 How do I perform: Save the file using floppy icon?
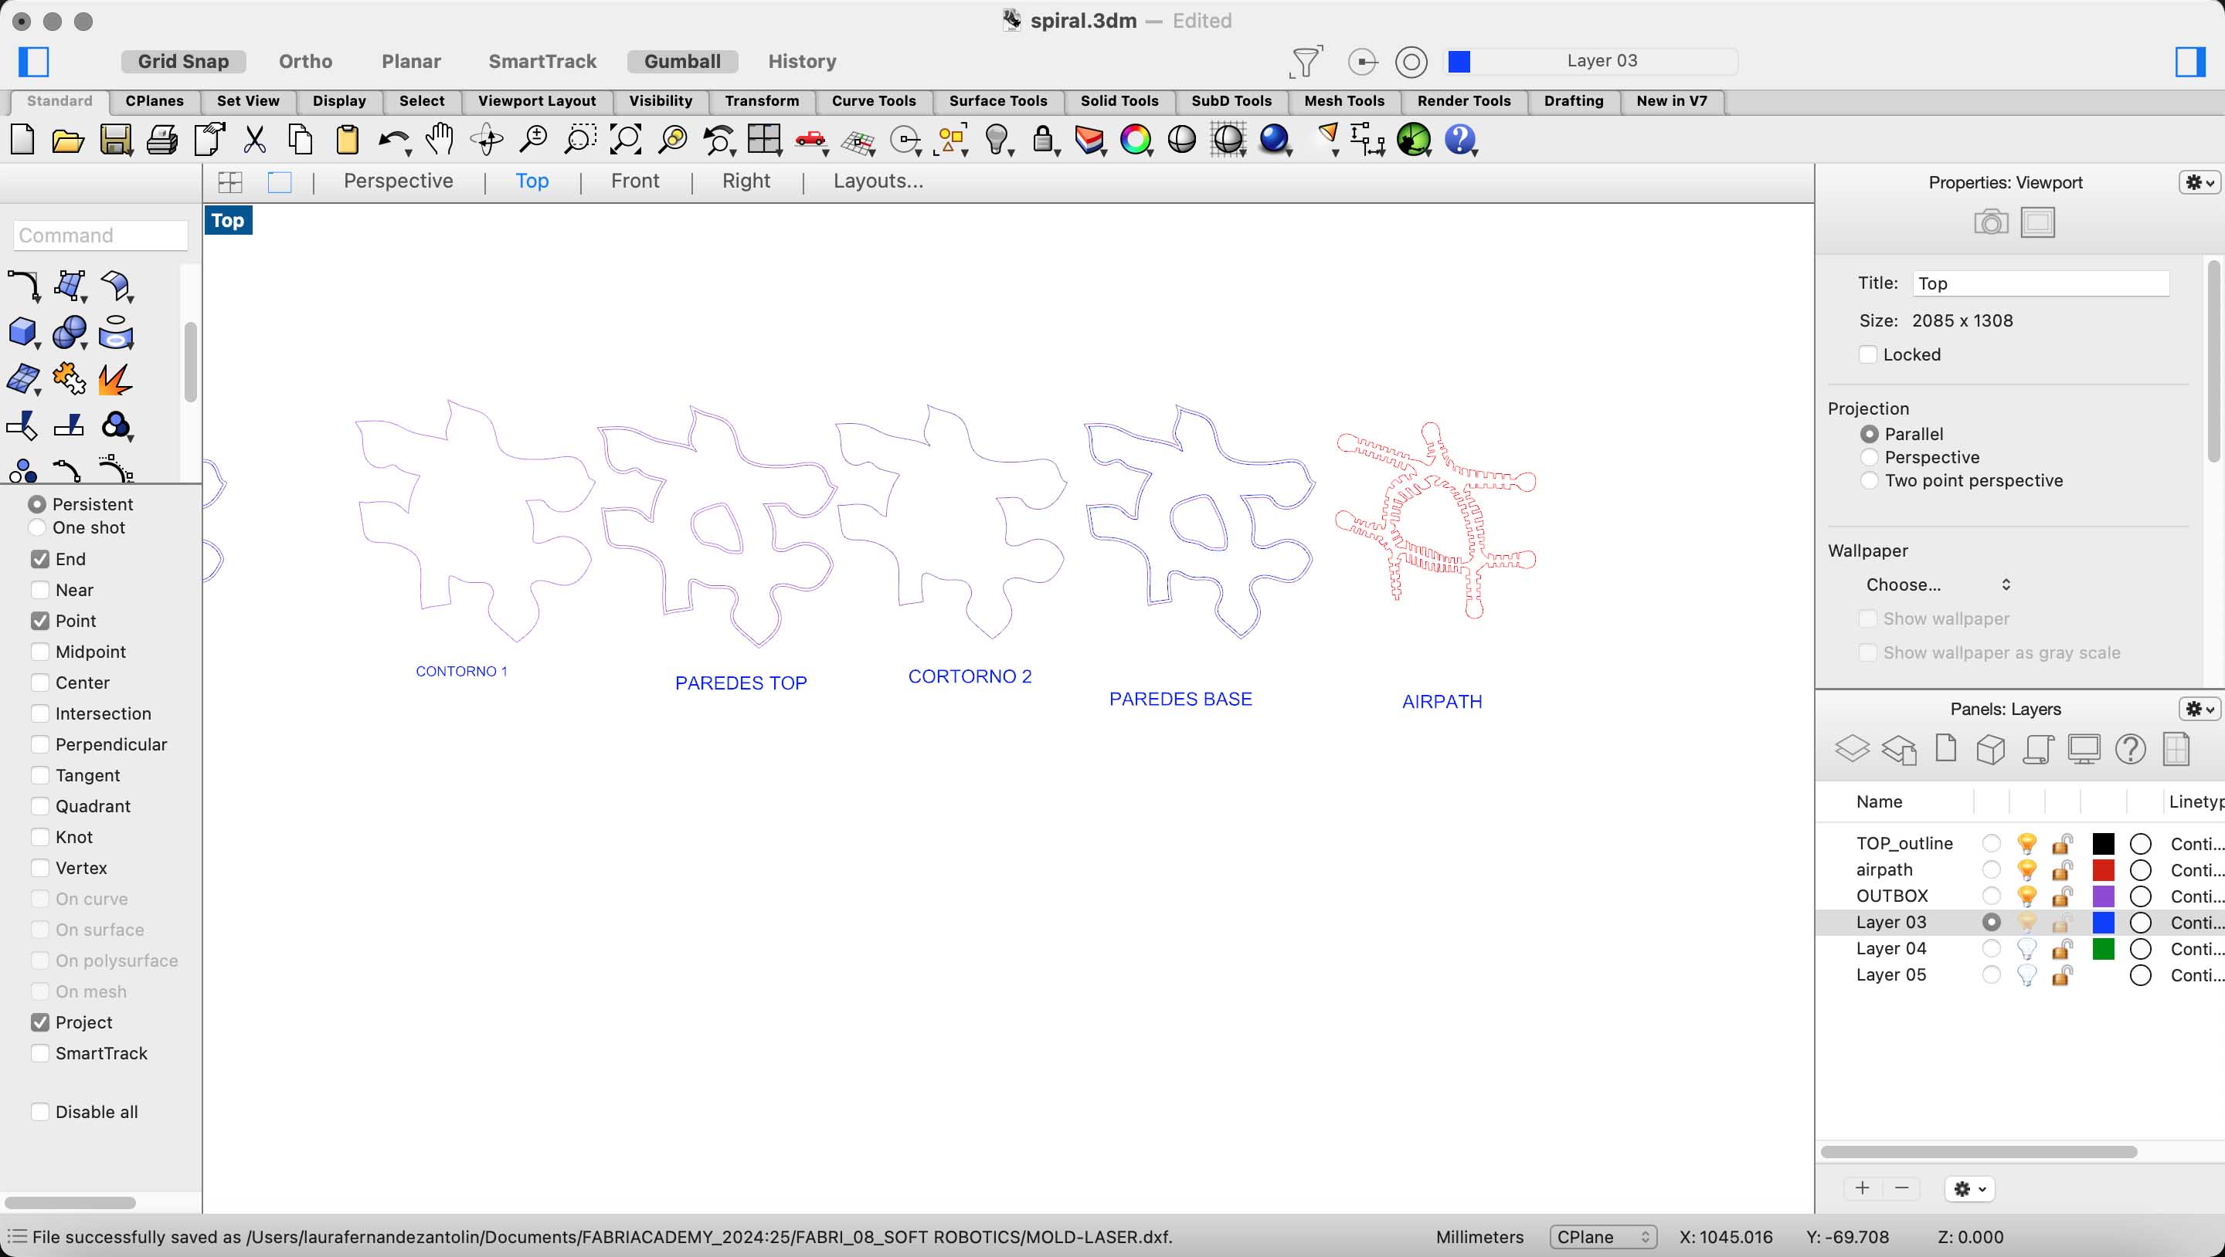coord(116,140)
